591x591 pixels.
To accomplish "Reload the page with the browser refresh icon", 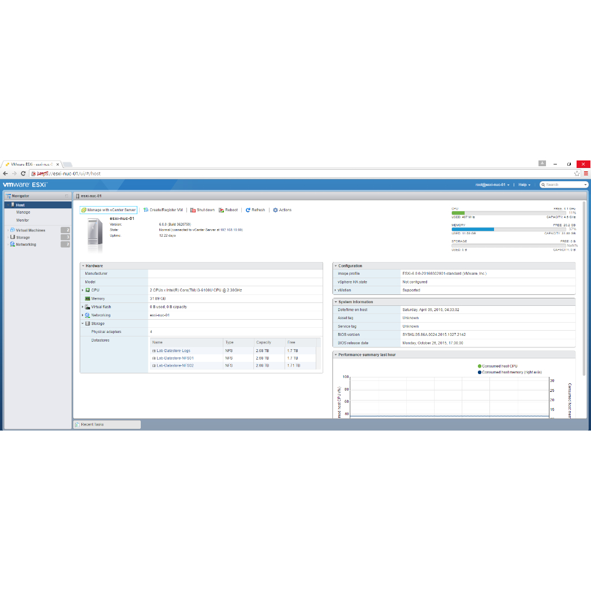I will pyautogui.click(x=23, y=173).
